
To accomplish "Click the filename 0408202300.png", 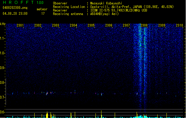I will click(15, 8).
